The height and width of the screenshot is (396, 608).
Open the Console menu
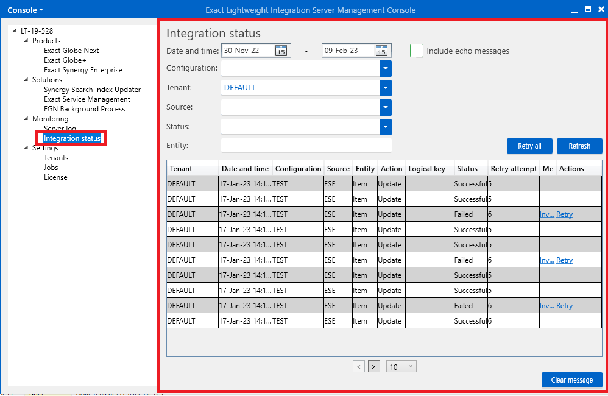25,10
